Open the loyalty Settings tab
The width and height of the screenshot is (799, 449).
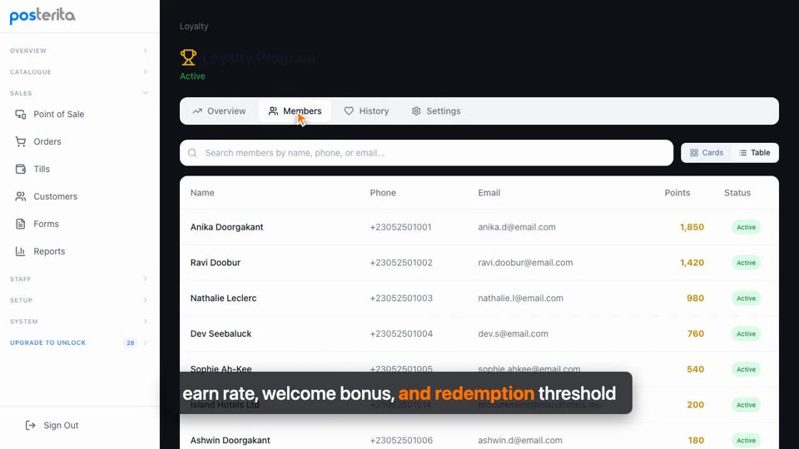436,111
